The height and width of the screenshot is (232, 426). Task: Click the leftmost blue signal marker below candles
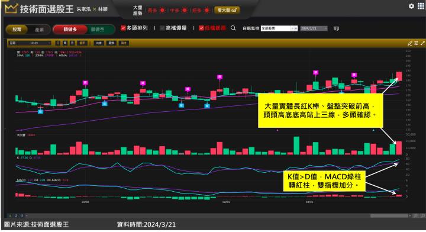40,111
